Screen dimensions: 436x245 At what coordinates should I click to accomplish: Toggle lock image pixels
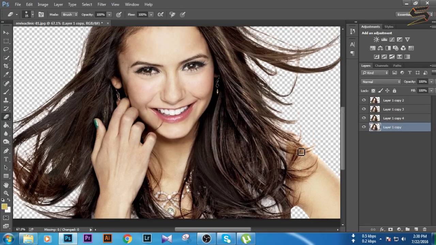point(380,91)
